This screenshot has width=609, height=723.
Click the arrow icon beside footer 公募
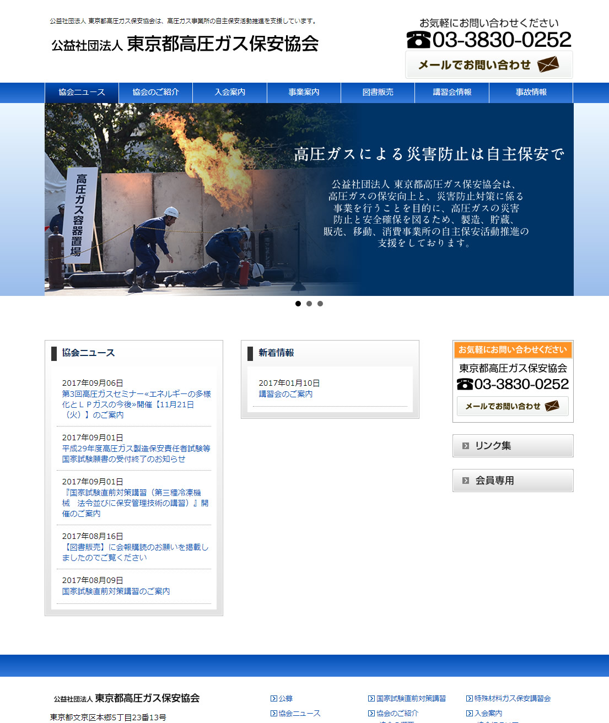pyautogui.click(x=273, y=698)
